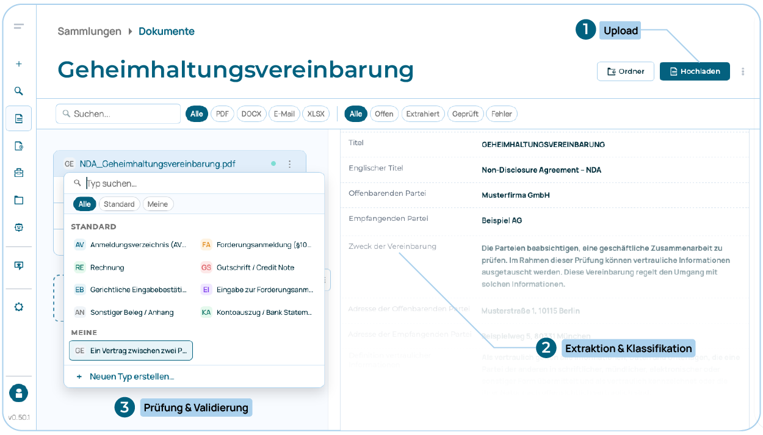Click the Englischer Titel field label
The width and height of the screenshot is (763, 435).
(x=376, y=168)
